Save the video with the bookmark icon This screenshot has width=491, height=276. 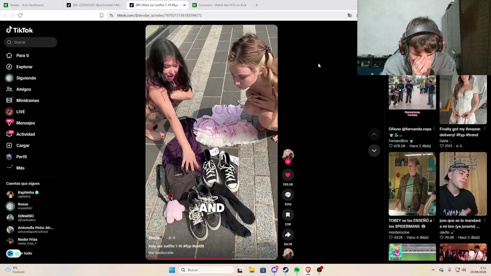click(x=288, y=215)
